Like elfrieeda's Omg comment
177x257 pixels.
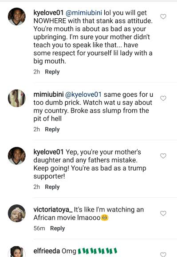point(163,254)
